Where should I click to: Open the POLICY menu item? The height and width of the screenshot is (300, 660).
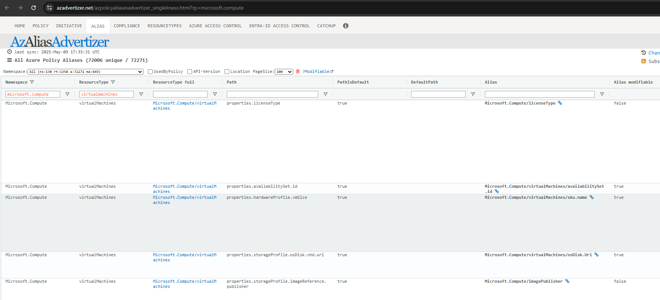tap(41, 26)
